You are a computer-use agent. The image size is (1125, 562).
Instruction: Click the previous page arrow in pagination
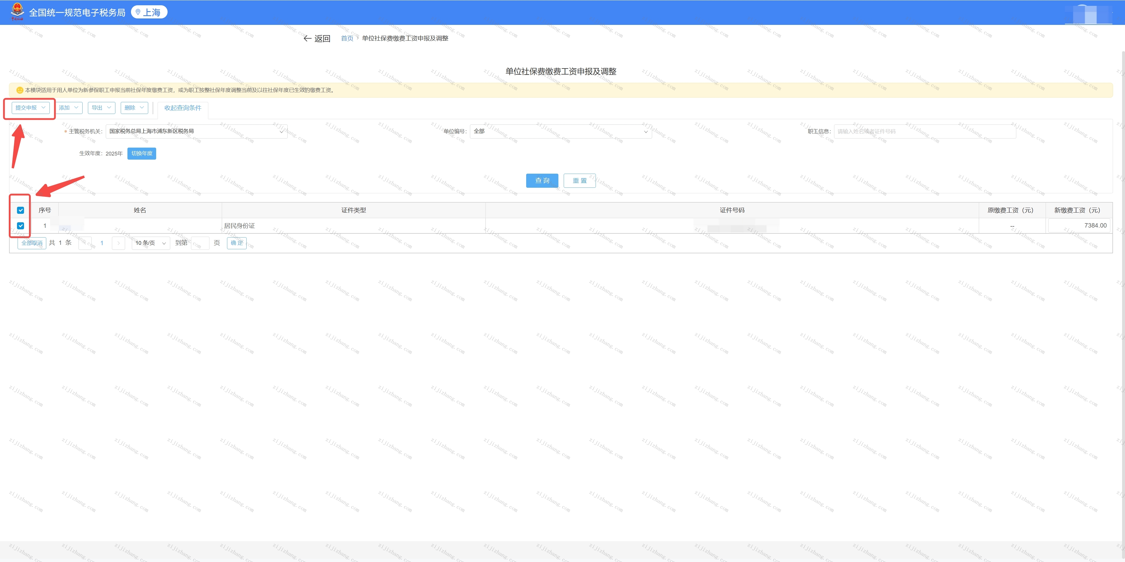[x=85, y=243]
